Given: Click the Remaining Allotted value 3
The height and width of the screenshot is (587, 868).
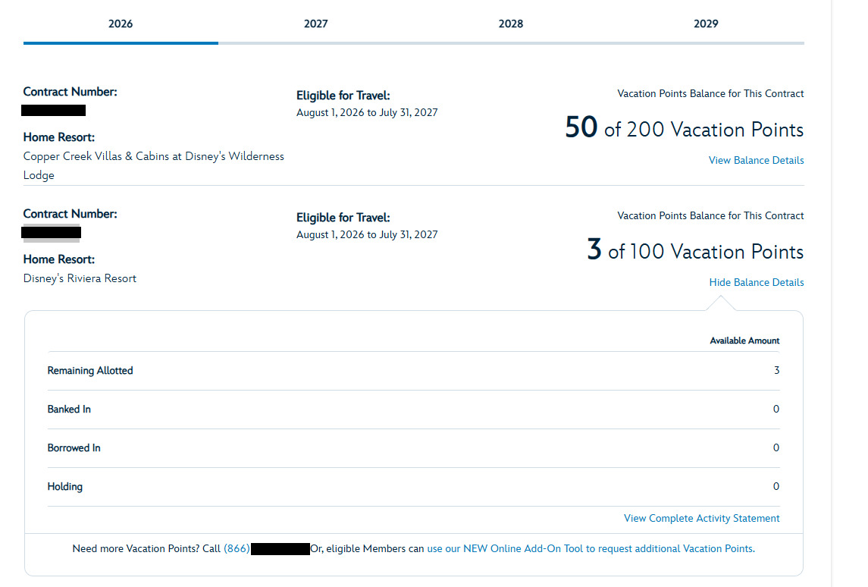Looking at the screenshot, I should tap(777, 370).
